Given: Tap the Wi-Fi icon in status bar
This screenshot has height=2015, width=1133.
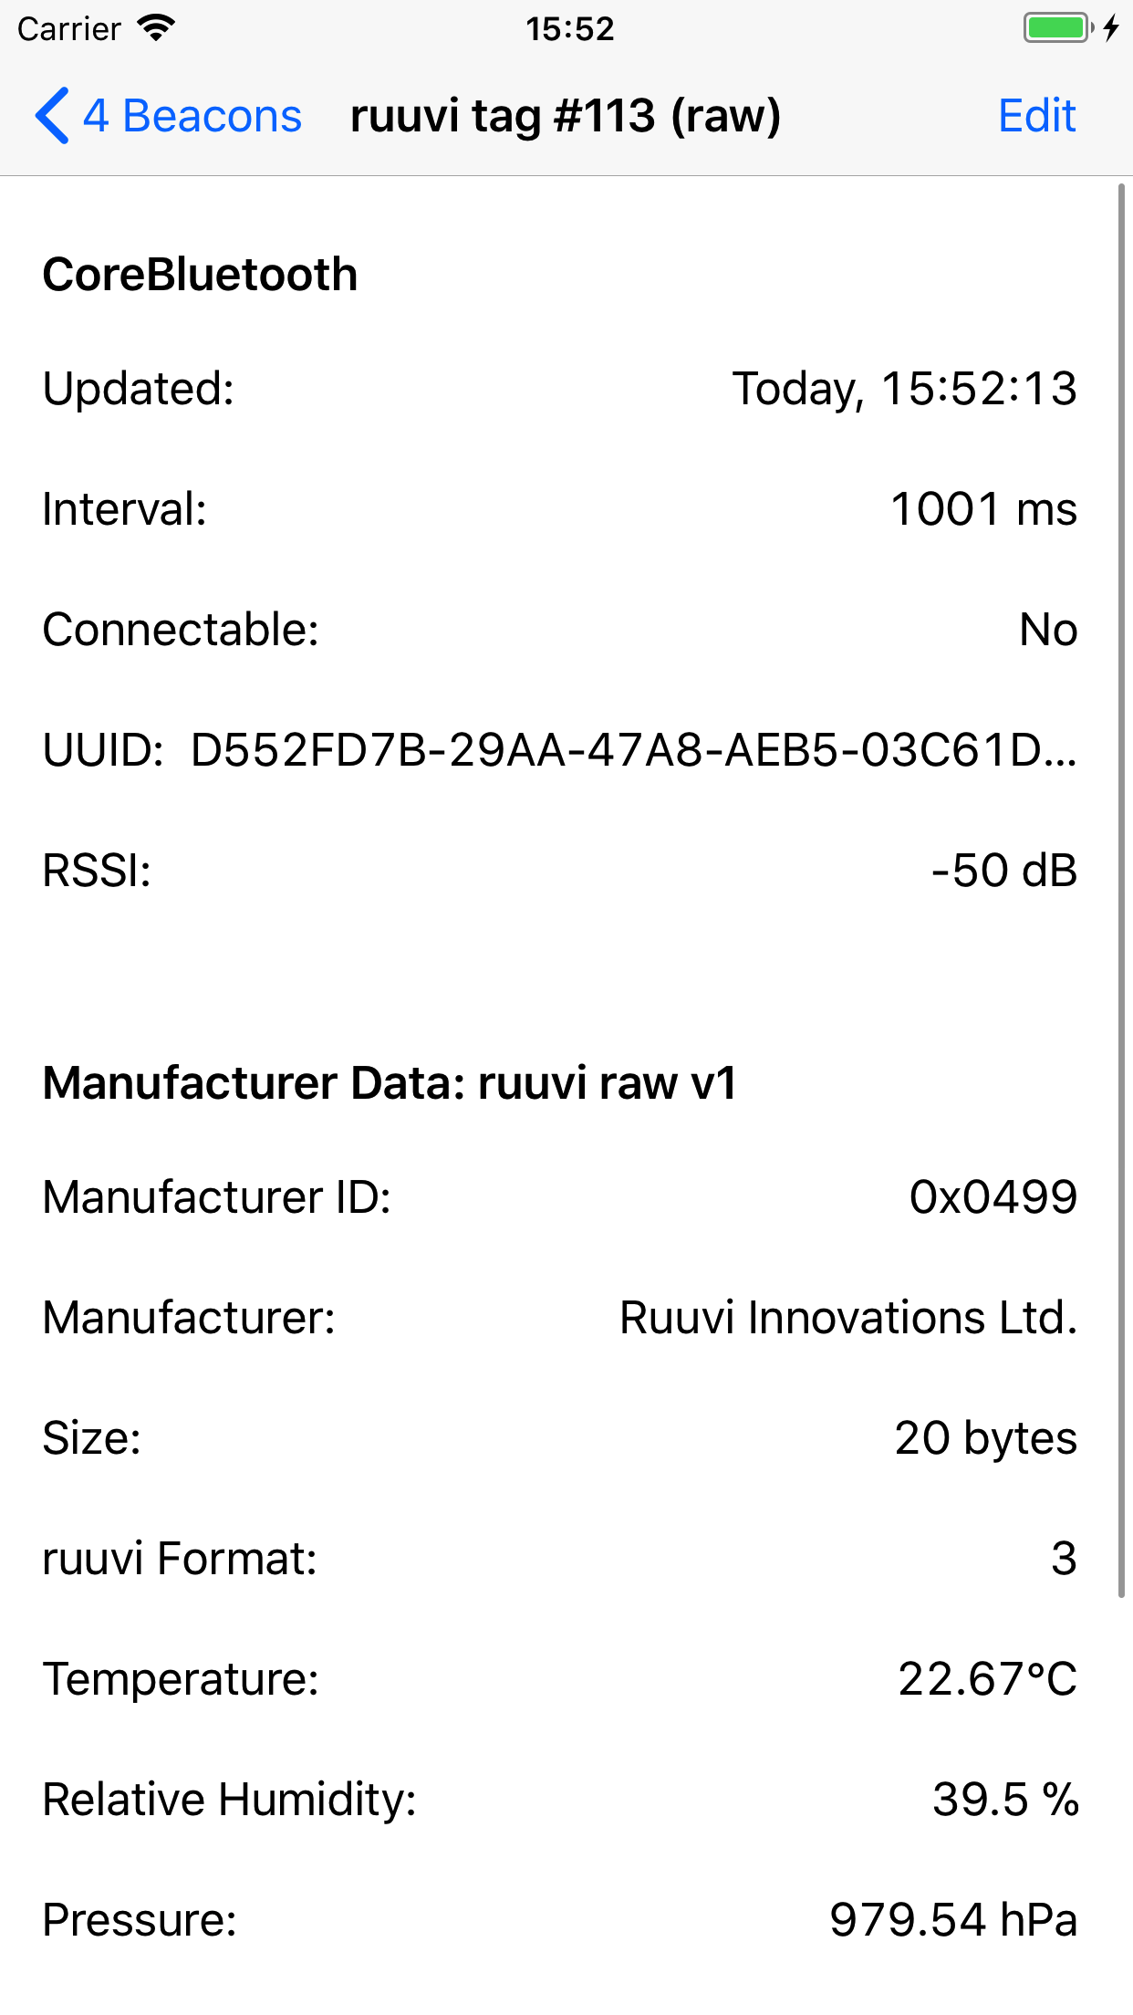Looking at the screenshot, I should (155, 27).
